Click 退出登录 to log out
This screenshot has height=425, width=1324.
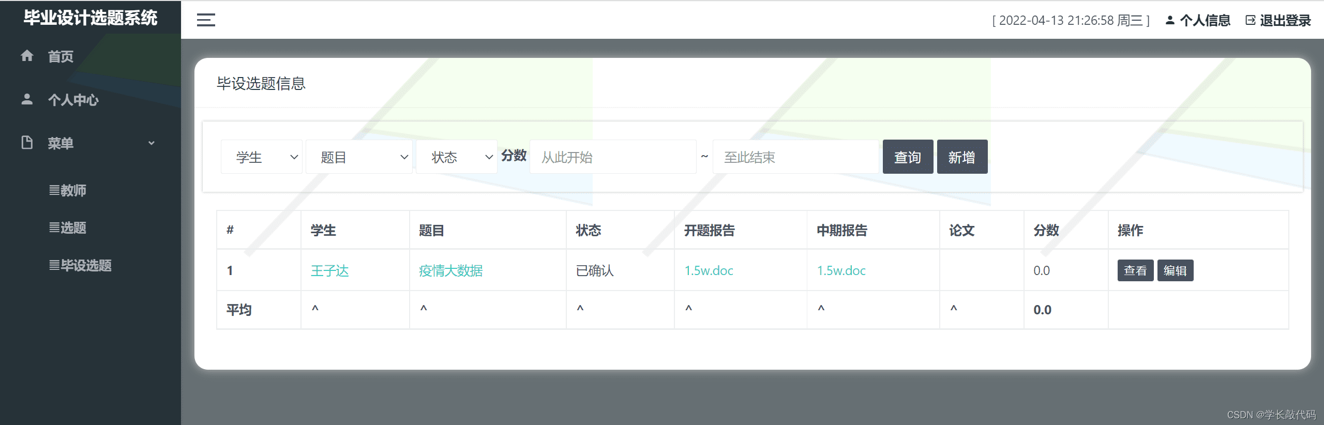pyautogui.click(x=1285, y=20)
